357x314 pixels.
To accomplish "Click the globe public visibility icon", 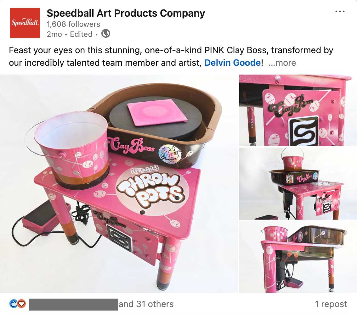I will (106, 34).
